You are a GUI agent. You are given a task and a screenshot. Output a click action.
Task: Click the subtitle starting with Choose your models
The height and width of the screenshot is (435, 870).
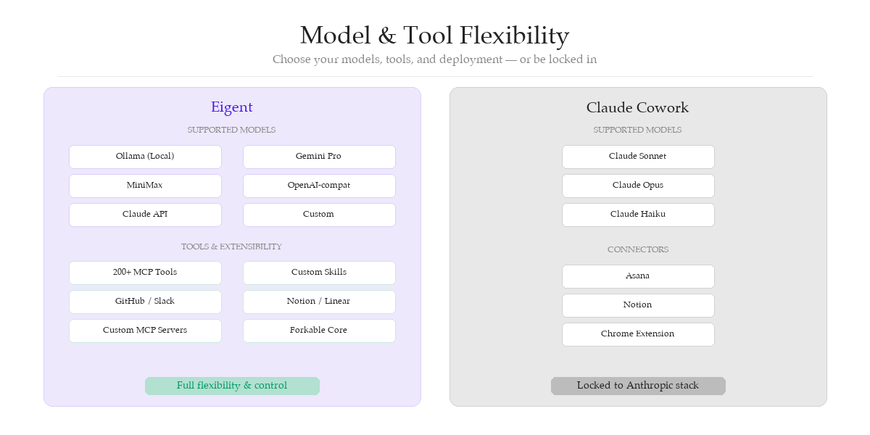coord(435,59)
